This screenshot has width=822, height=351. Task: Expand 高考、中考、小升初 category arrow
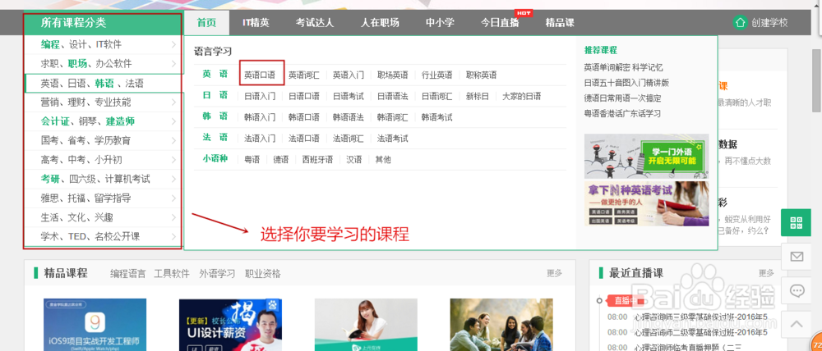(173, 160)
